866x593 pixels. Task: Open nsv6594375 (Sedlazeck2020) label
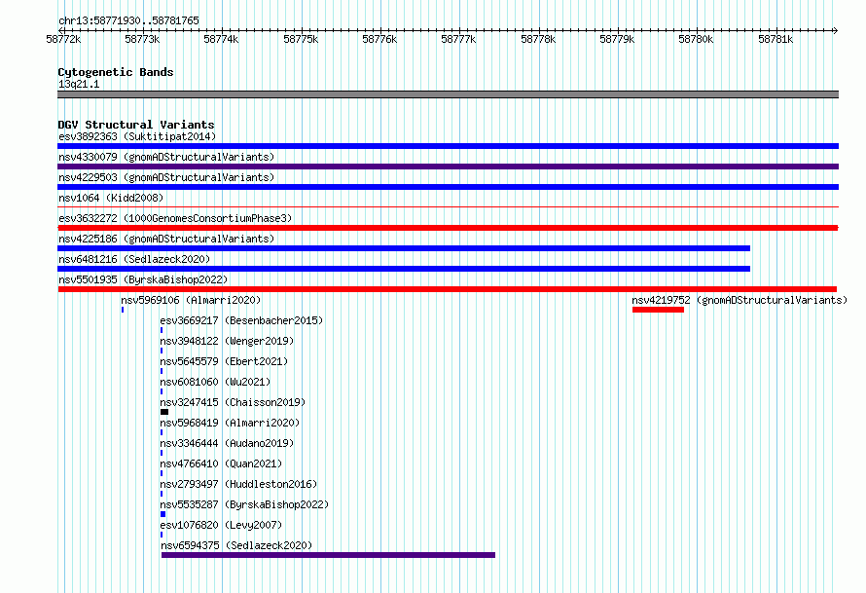click(x=237, y=545)
